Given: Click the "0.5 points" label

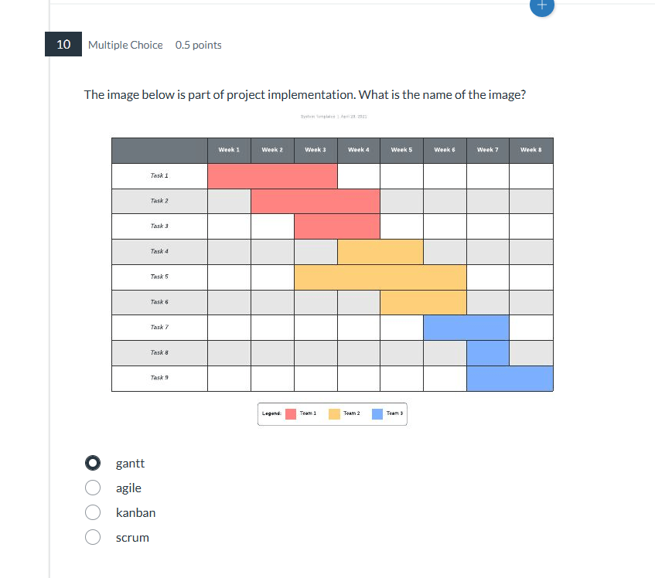Looking at the screenshot, I should [x=199, y=45].
